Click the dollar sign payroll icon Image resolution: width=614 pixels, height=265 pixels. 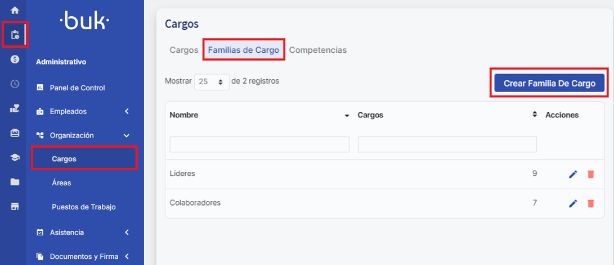tap(15, 60)
